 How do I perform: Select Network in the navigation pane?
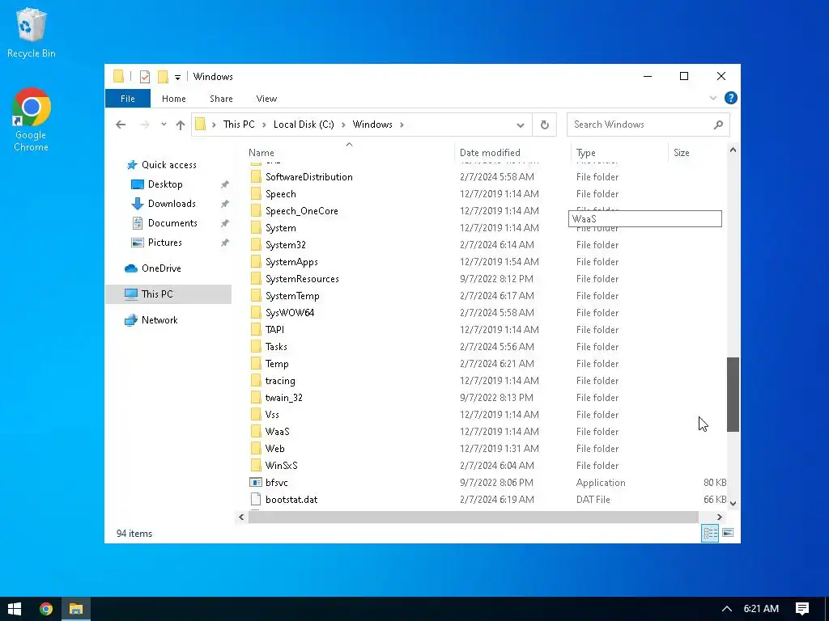pyautogui.click(x=159, y=320)
